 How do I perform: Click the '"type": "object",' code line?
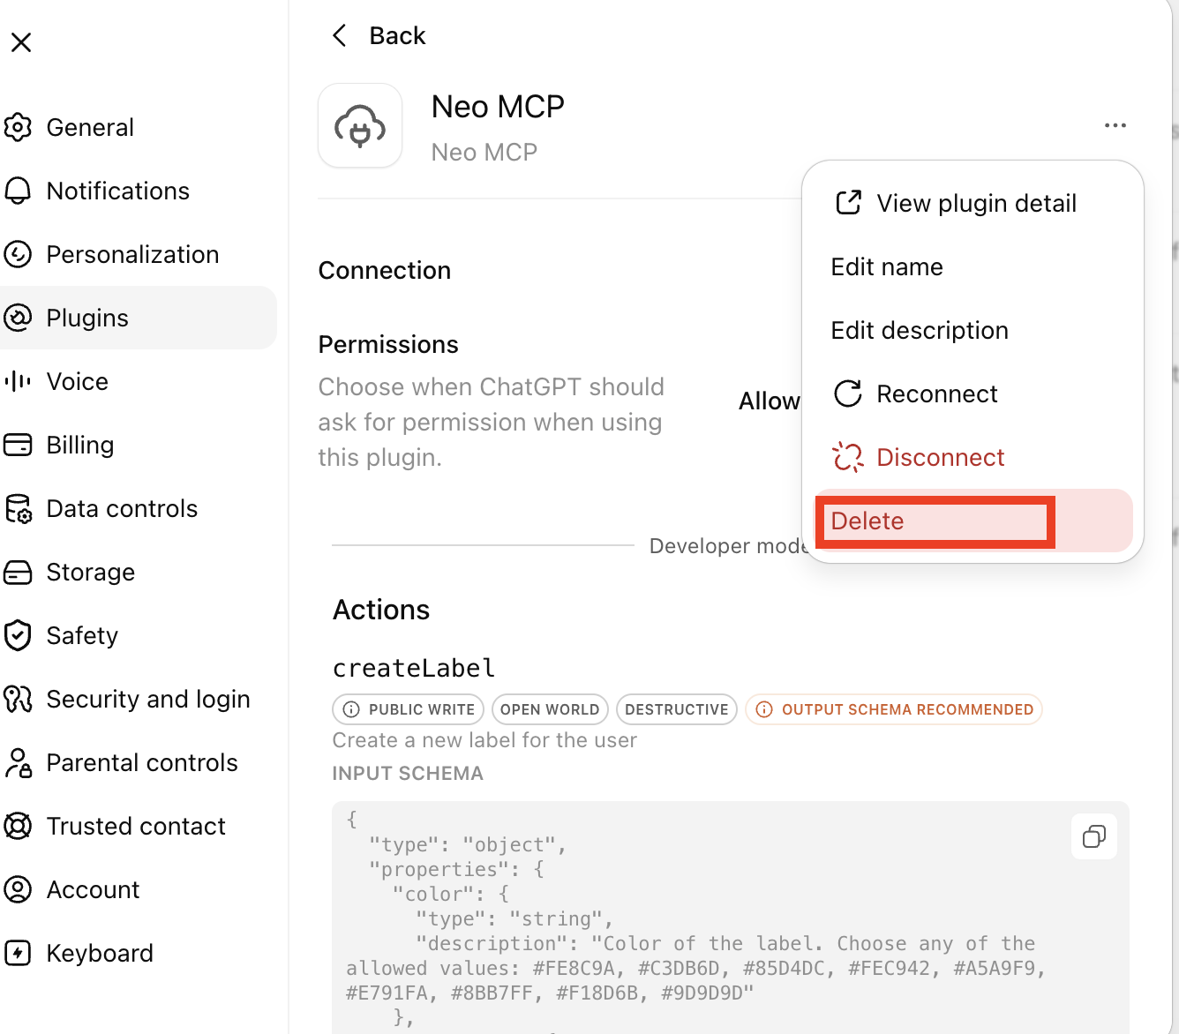468,845
